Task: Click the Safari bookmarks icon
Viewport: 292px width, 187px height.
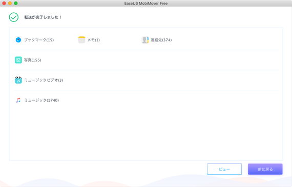Action: pyautogui.click(x=18, y=40)
